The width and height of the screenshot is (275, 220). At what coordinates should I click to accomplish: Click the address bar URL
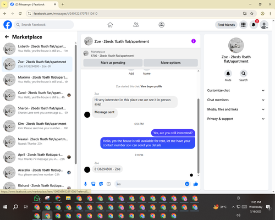(x=65, y=14)
